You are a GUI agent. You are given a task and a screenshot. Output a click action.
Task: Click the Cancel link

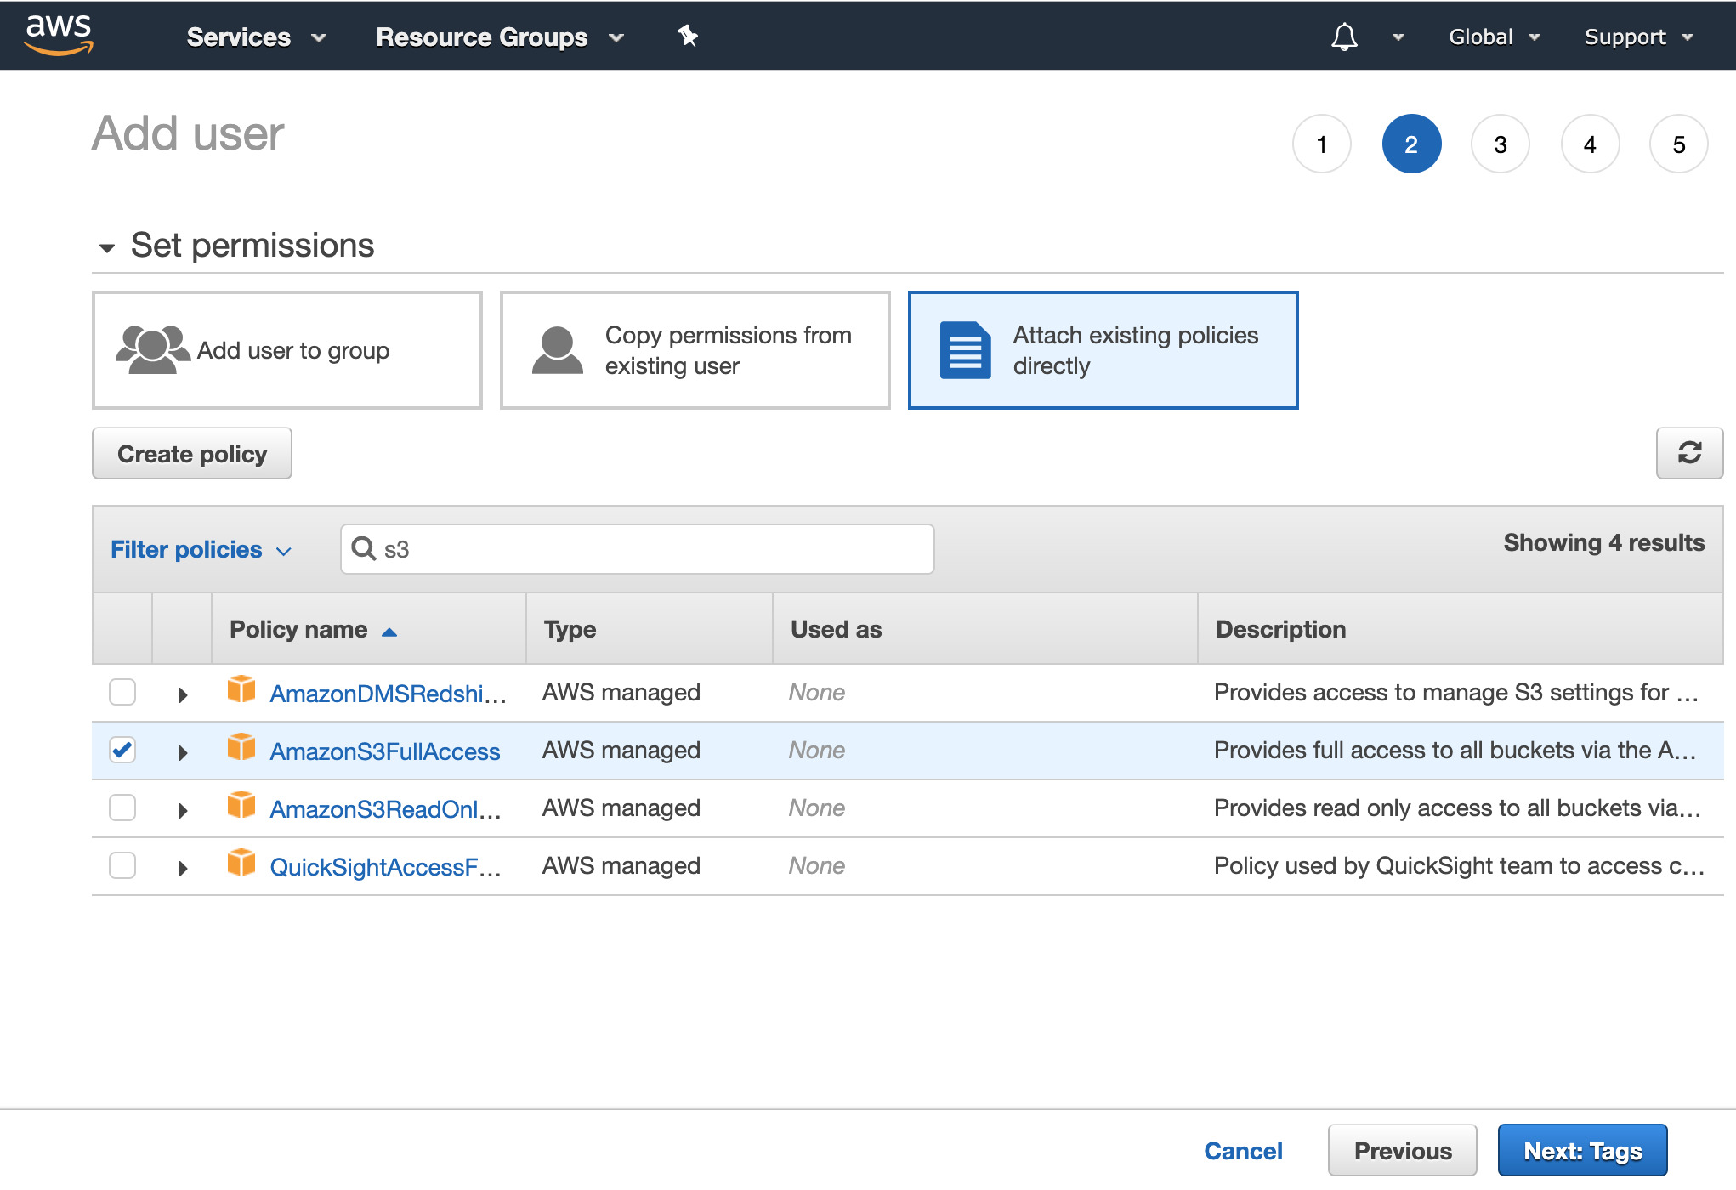pyautogui.click(x=1243, y=1150)
